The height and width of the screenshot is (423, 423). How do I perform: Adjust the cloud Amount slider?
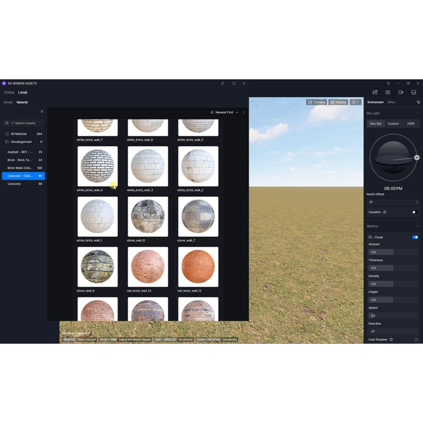pyautogui.click(x=393, y=252)
